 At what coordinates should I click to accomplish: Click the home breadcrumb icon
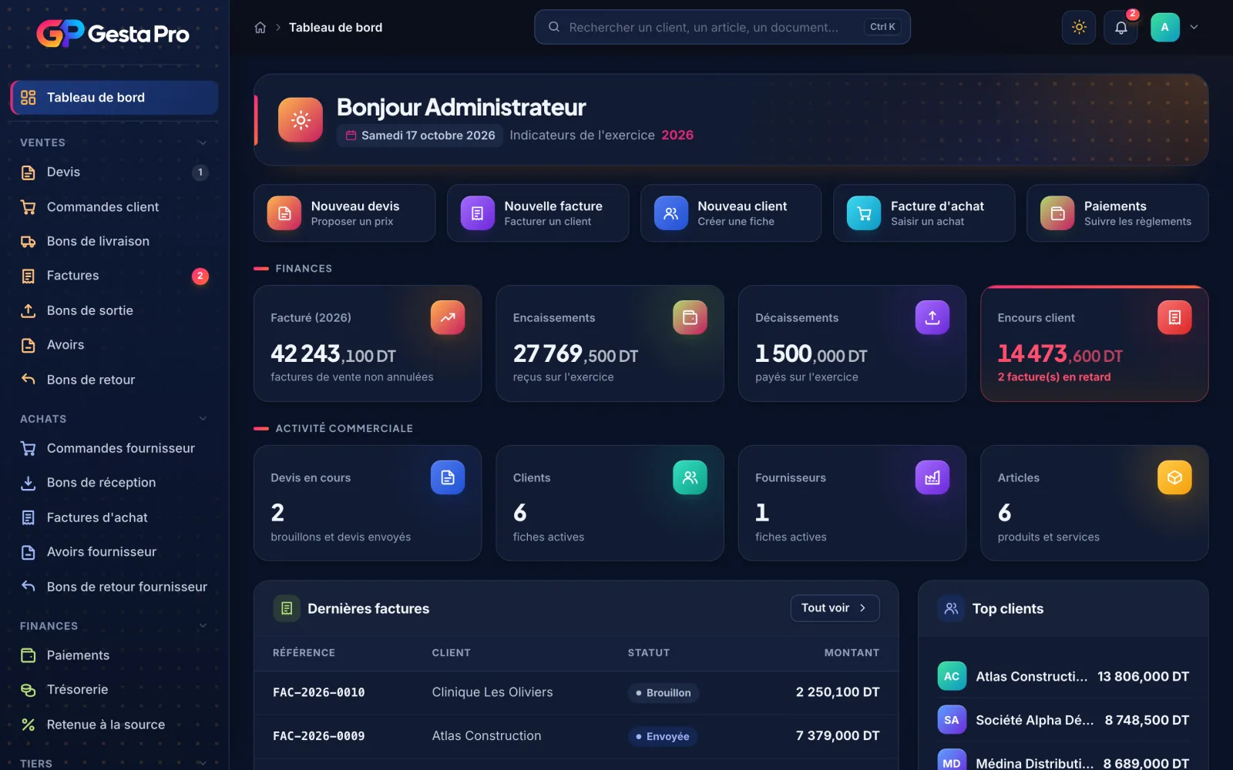260,28
